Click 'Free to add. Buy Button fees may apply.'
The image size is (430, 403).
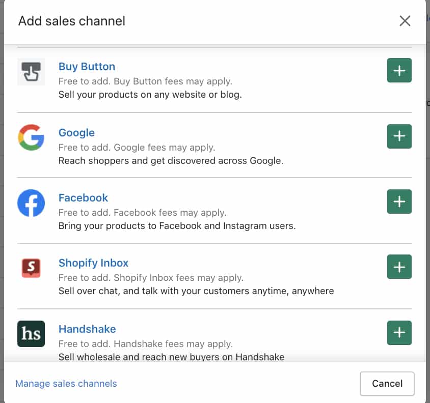(x=145, y=81)
